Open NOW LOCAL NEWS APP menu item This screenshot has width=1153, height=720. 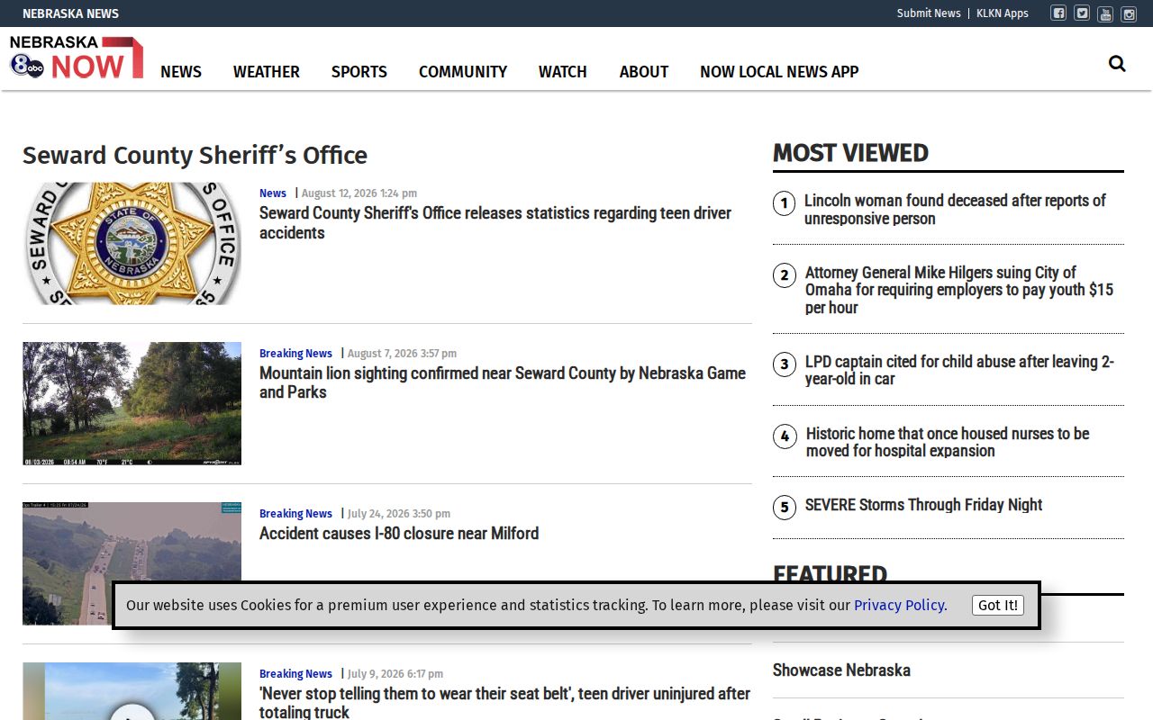coord(779,72)
